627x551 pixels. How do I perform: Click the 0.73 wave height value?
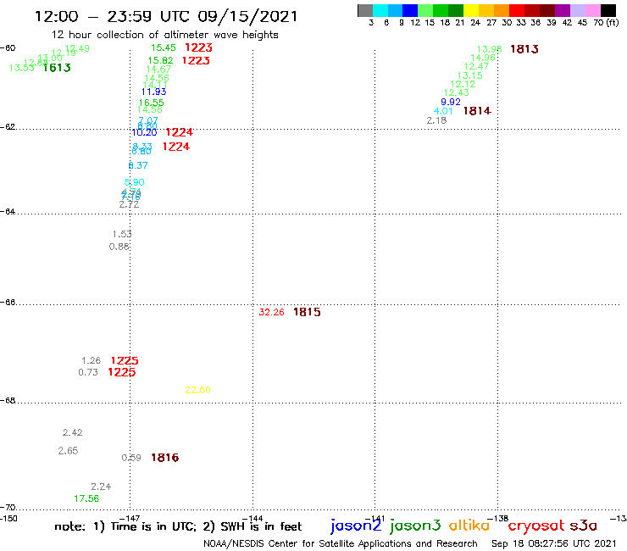pyautogui.click(x=88, y=372)
